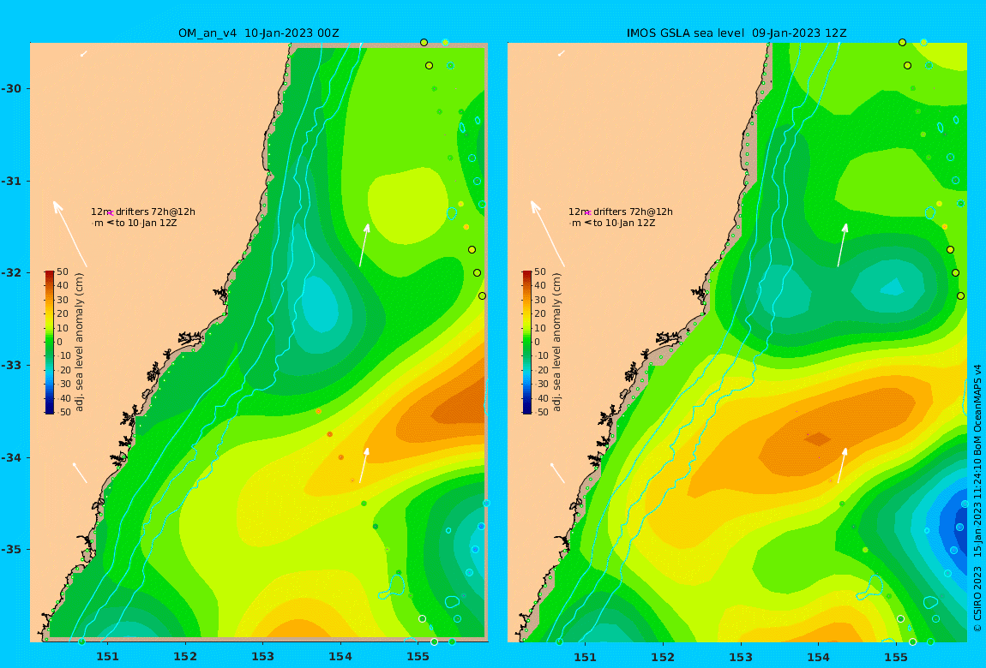The width and height of the screenshot is (986, 668).
Task: Click the 152 longitude label under the right map
Action: click(663, 657)
